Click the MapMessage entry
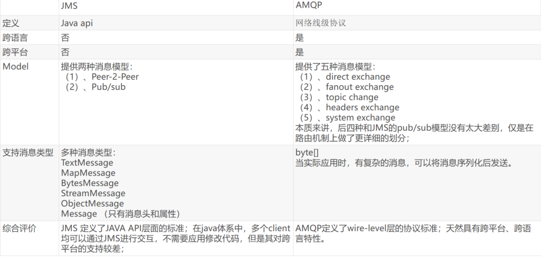Screen dimensions: 541x258 (88, 172)
